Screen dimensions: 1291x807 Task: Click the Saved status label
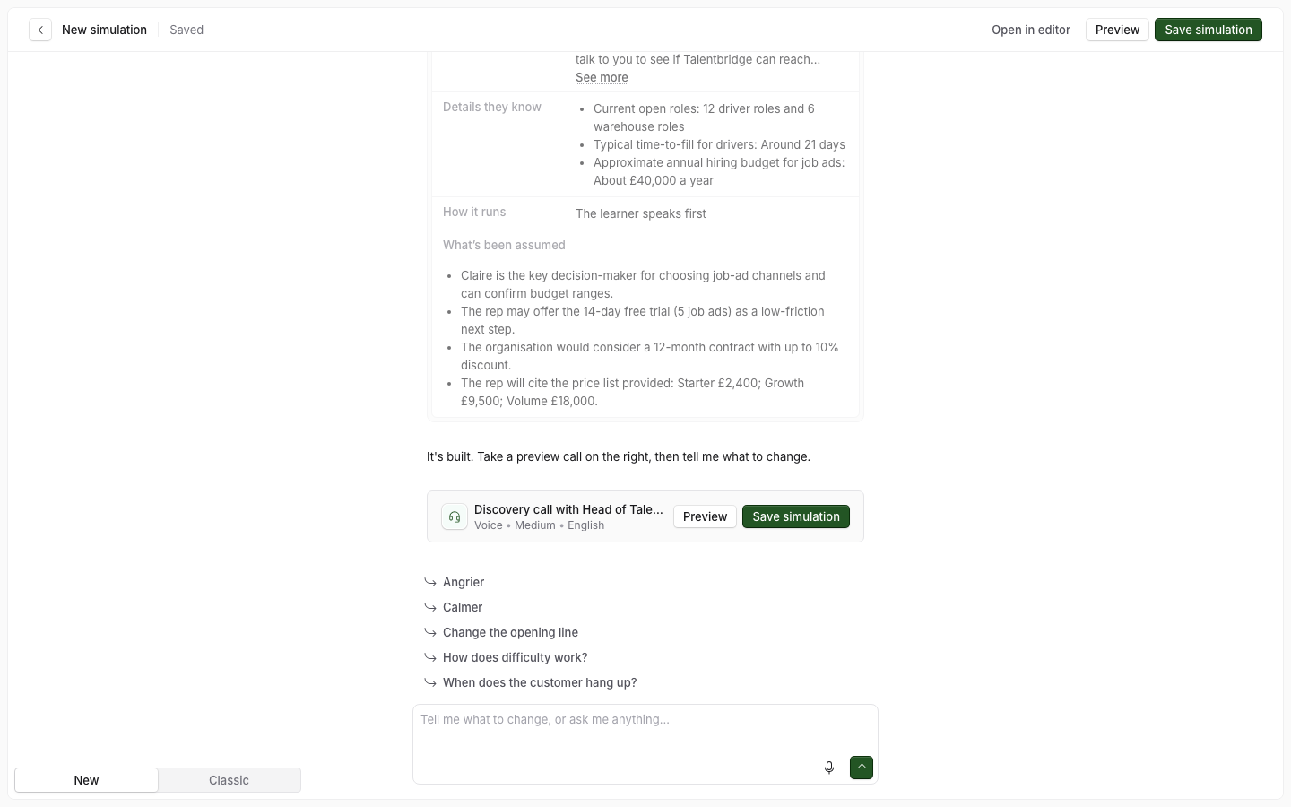(186, 30)
